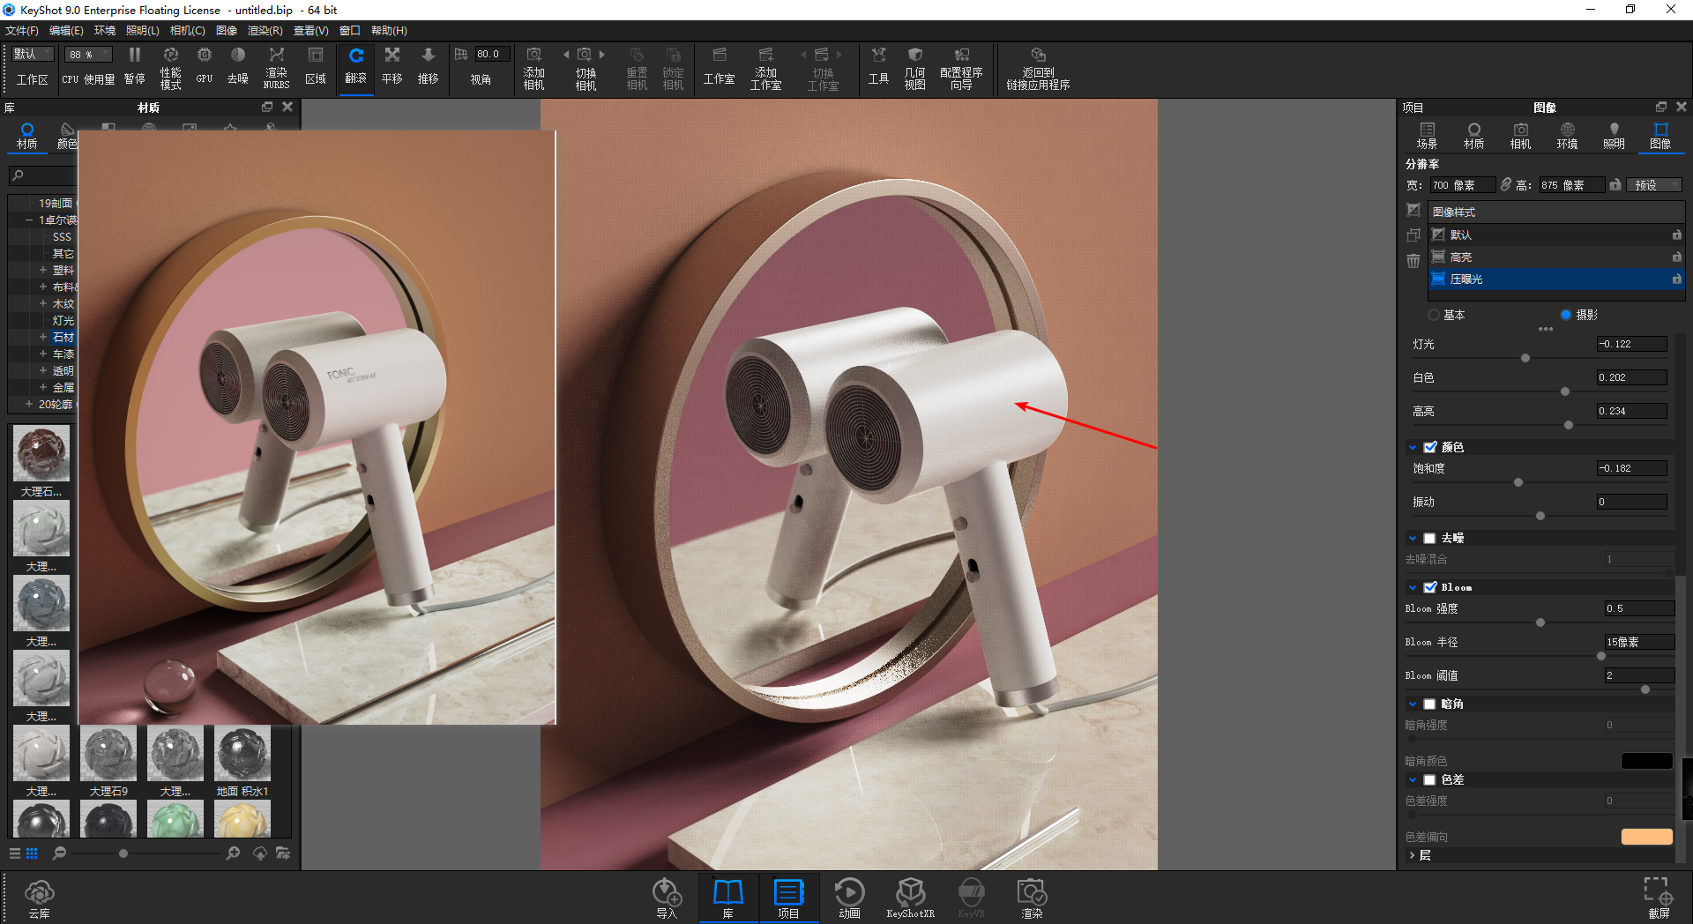Open 几何视图 geometry view

914,68
